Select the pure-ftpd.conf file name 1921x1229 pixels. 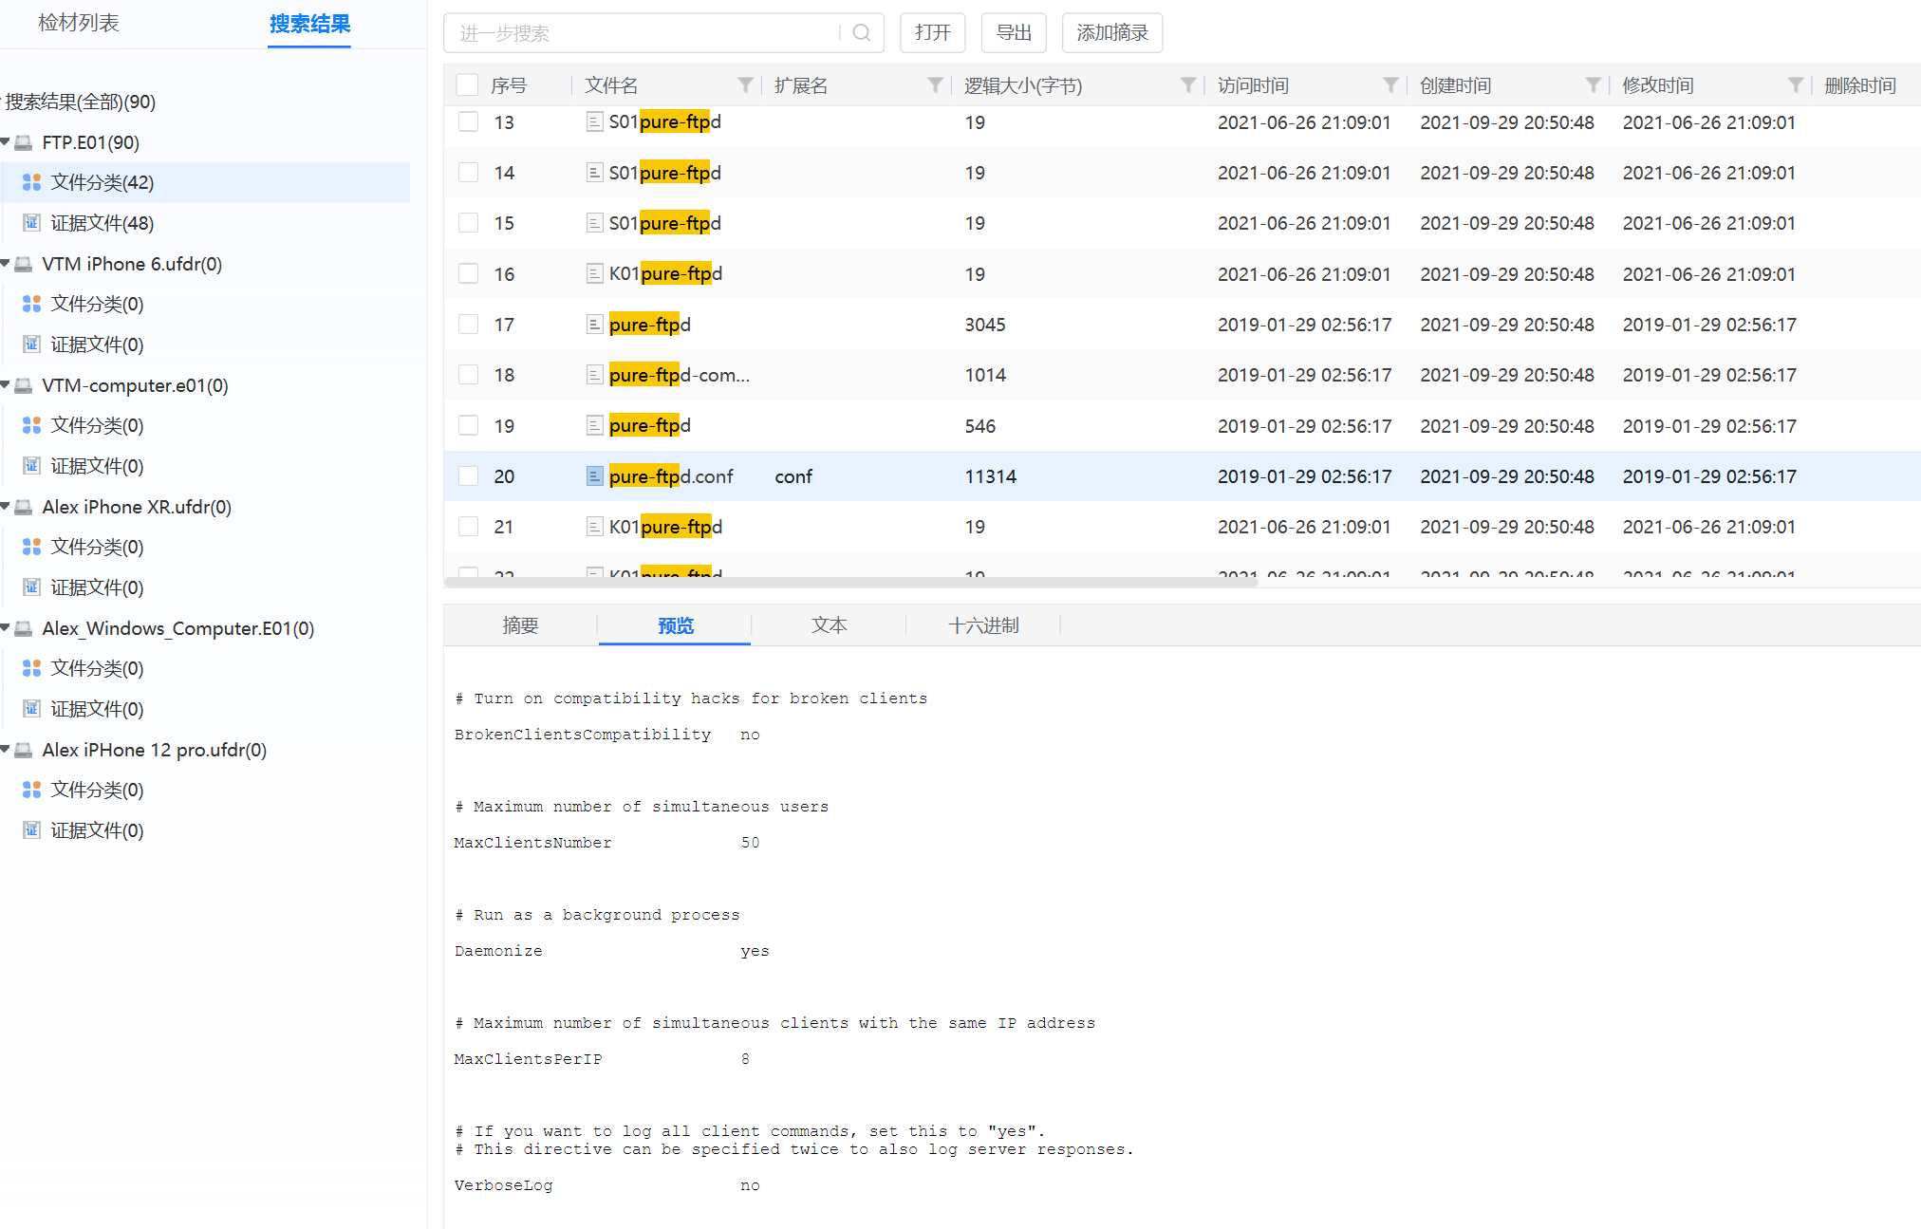[x=671, y=476]
